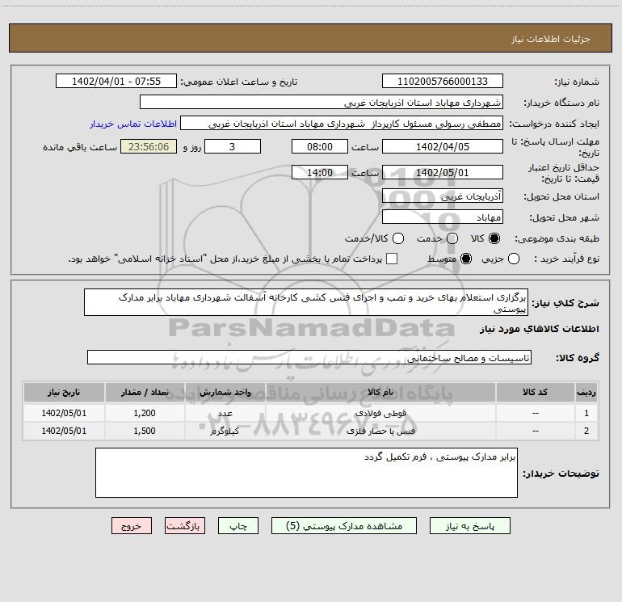Toggle اسناد خزانه اسلامی payment checkbox
The width and height of the screenshot is (622, 602).
(x=392, y=259)
